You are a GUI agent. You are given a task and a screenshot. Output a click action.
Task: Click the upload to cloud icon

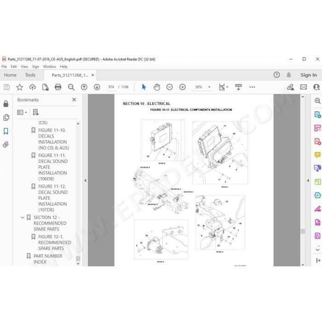pos(33,87)
